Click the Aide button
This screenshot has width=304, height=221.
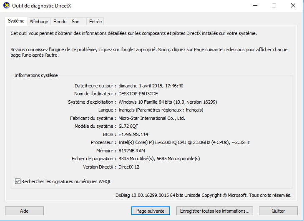[24, 211]
